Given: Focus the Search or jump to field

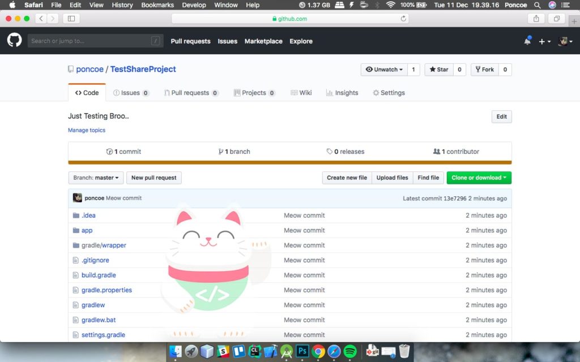Looking at the screenshot, I should 95,41.
